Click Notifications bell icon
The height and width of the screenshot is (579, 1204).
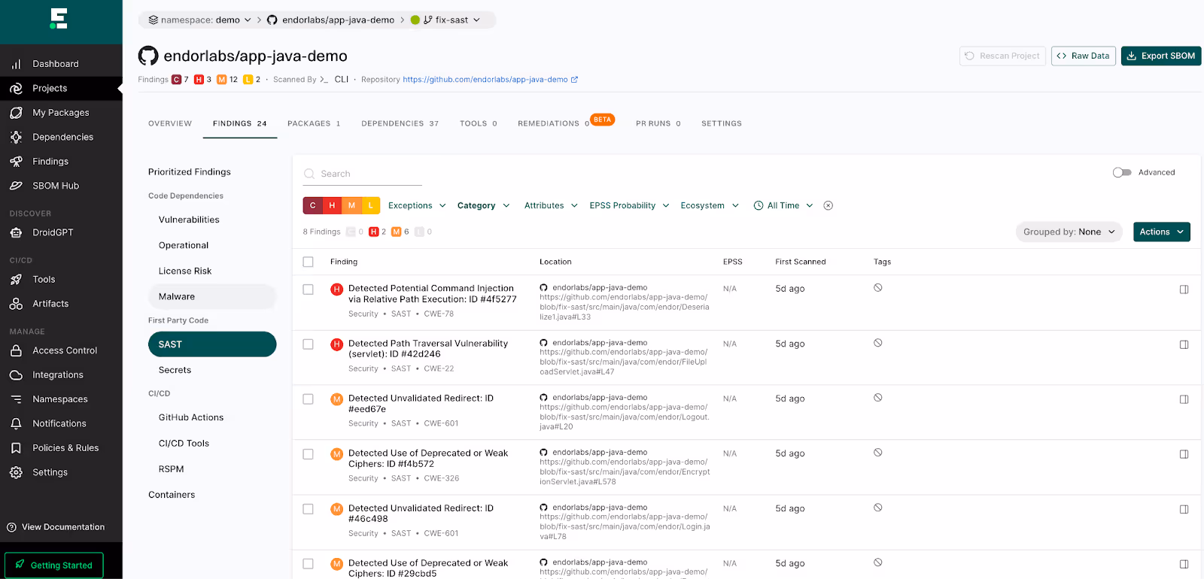point(16,423)
